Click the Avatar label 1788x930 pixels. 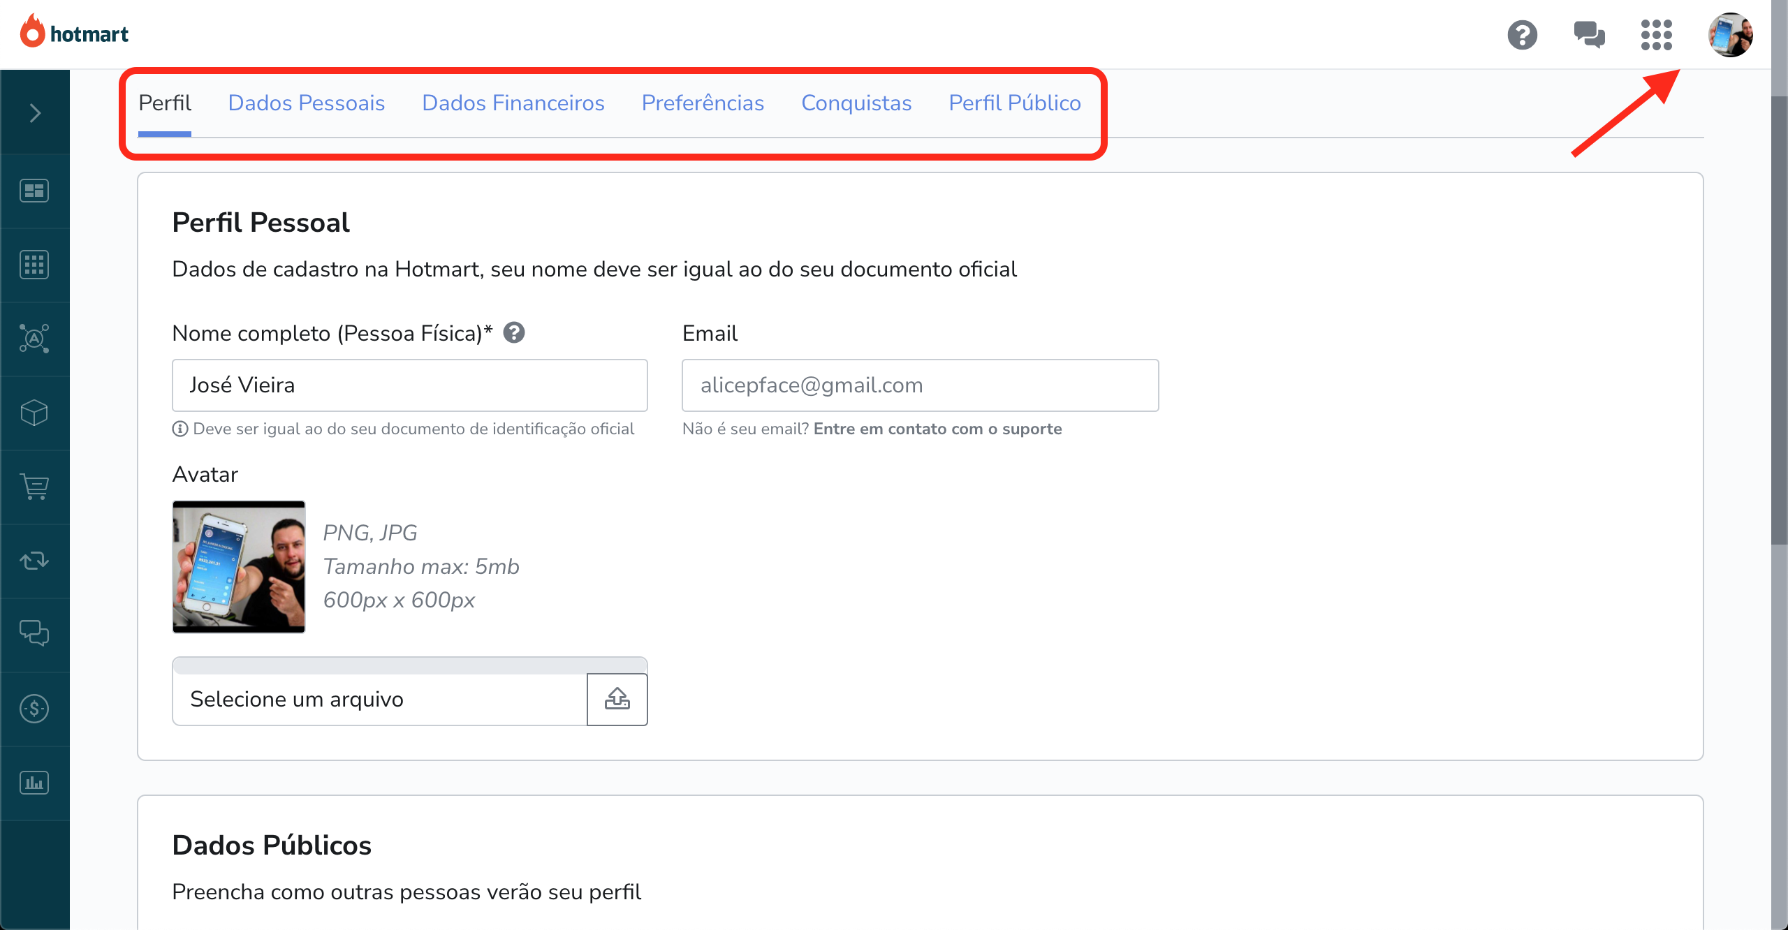[x=205, y=475]
